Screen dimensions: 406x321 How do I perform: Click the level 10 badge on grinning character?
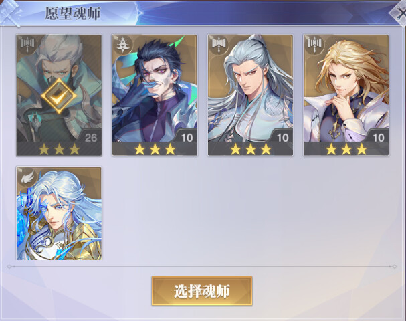pyautogui.click(x=186, y=136)
